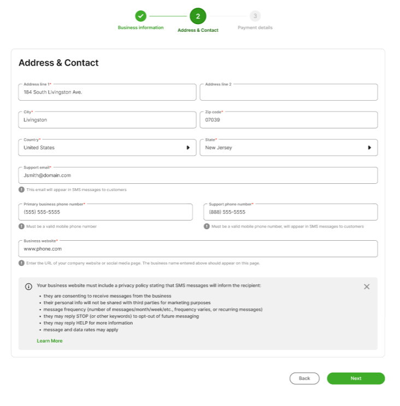Click the Address line 1 field
This screenshot has width=400, height=406.
(x=107, y=92)
